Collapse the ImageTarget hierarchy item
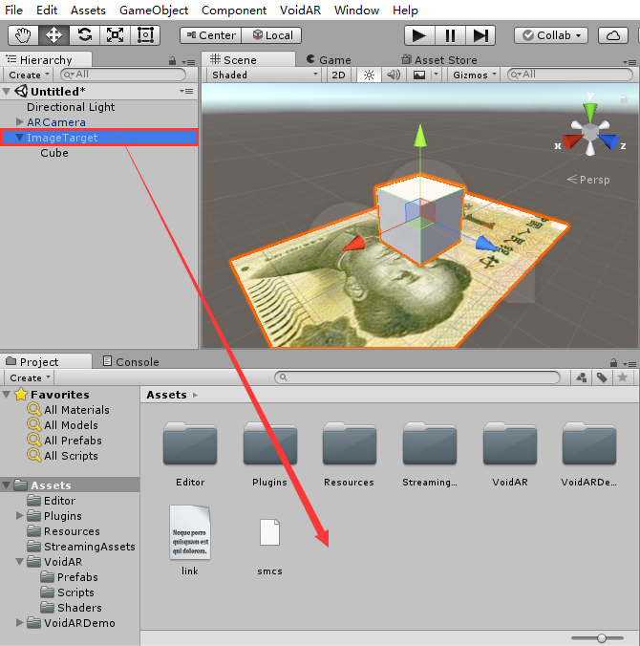 click(x=19, y=138)
